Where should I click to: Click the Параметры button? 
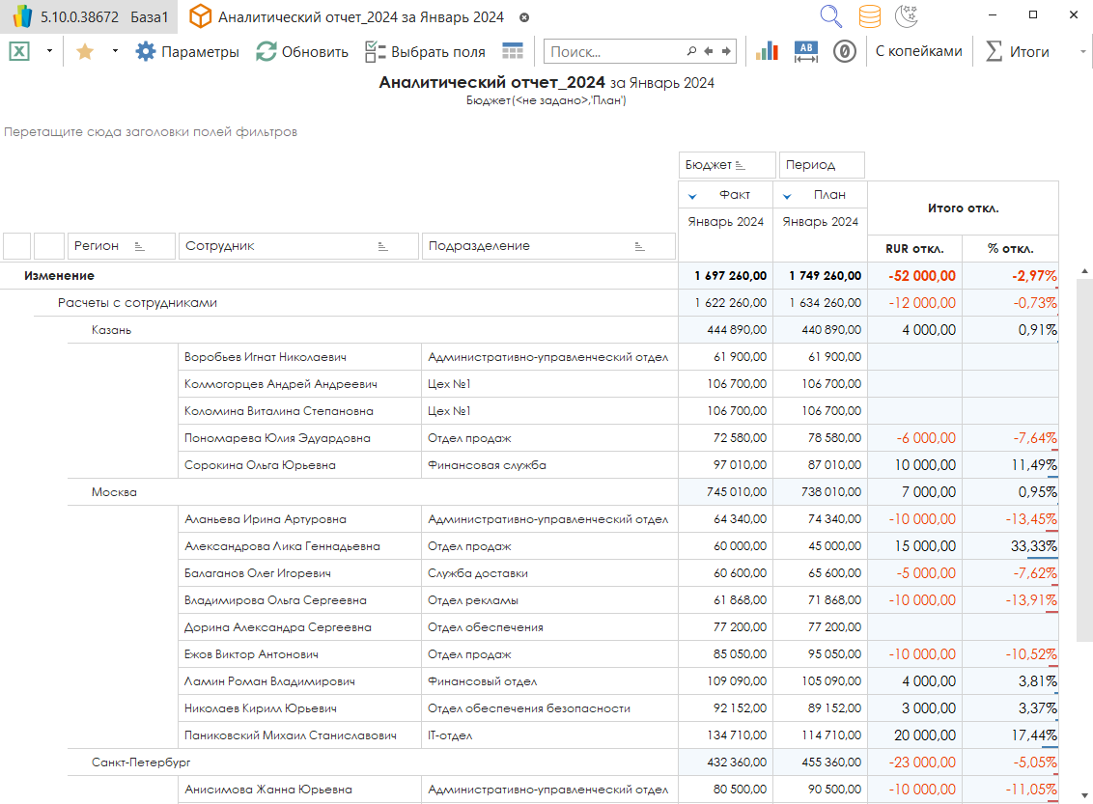tap(187, 52)
